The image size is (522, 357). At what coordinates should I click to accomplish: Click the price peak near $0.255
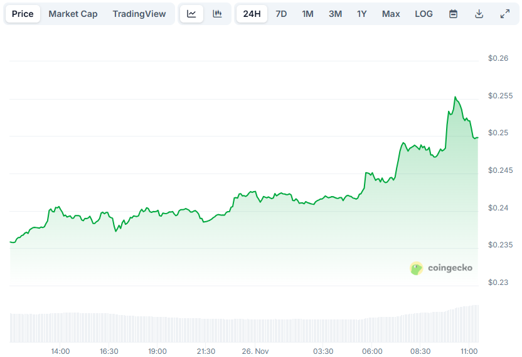tap(455, 98)
